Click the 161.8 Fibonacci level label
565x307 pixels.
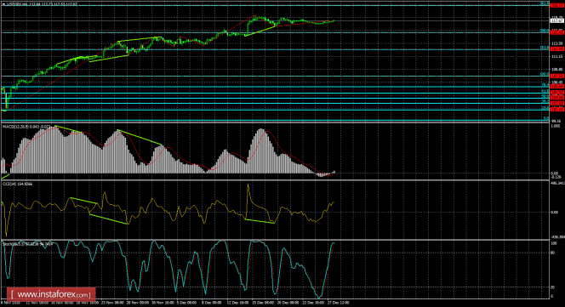545,48
